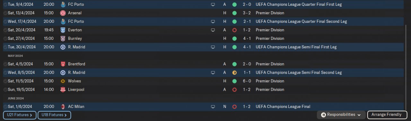Expand the U21 Fixtures menu
This screenshot has height=121, width=411.
(x=20, y=115)
